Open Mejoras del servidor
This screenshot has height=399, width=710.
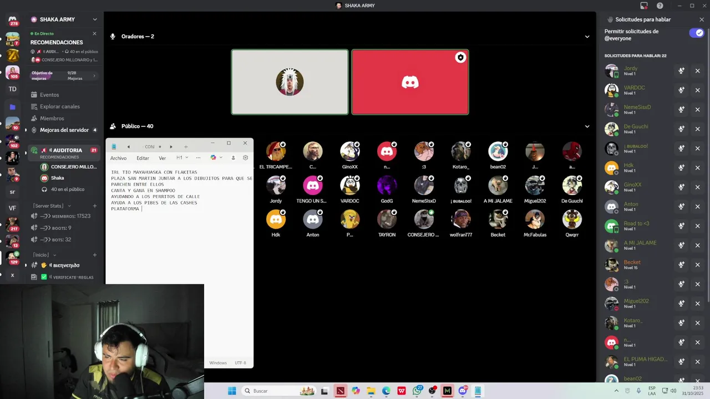tap(64, 130)
